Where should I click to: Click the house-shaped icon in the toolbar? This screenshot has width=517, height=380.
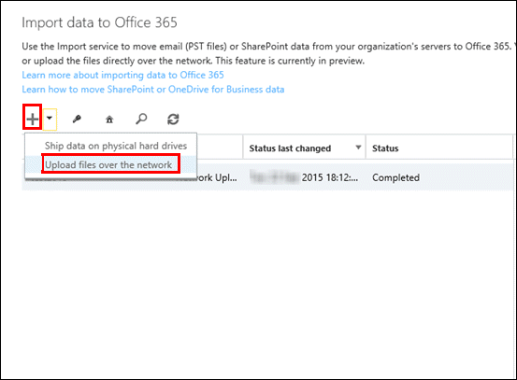tap(109, 120)
